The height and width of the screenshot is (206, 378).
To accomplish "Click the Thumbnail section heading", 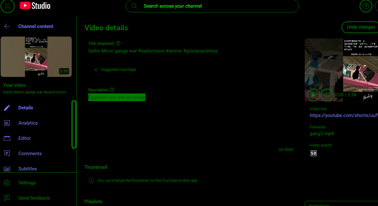I will click(x=96, y=167).
